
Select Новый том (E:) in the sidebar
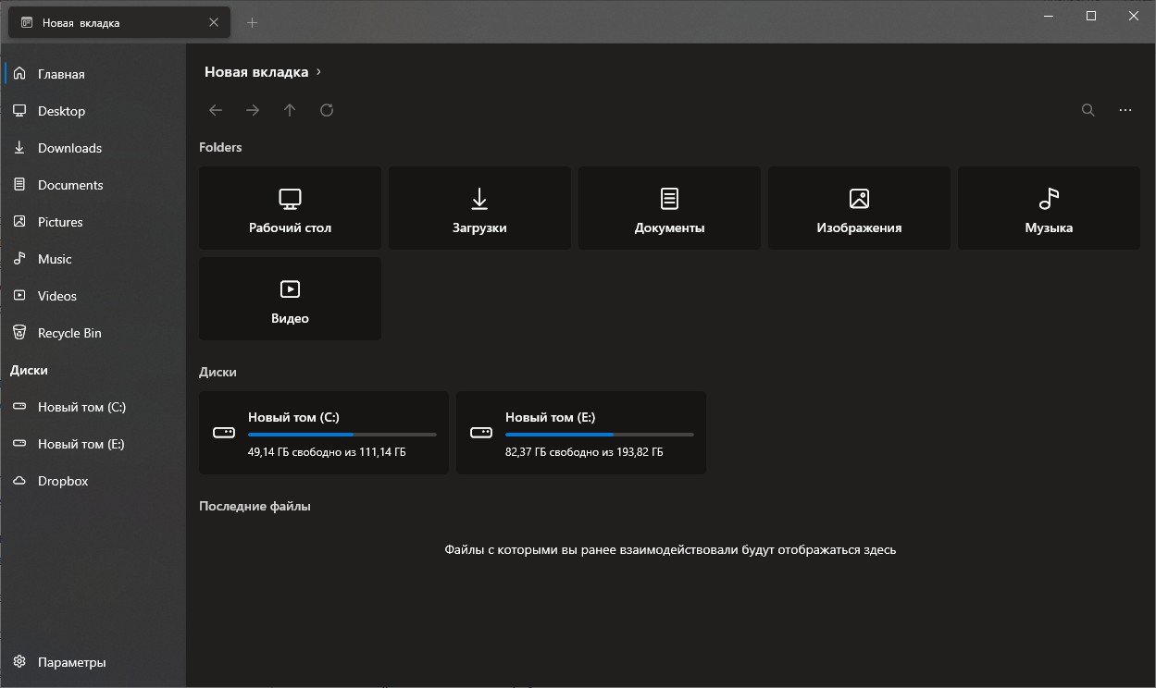click(93, 444)
